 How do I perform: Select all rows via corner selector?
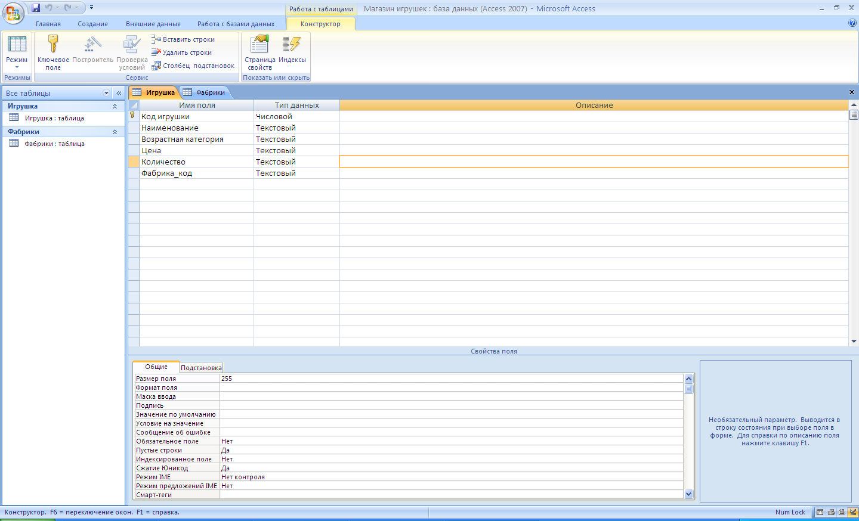[x=134, y=106]
